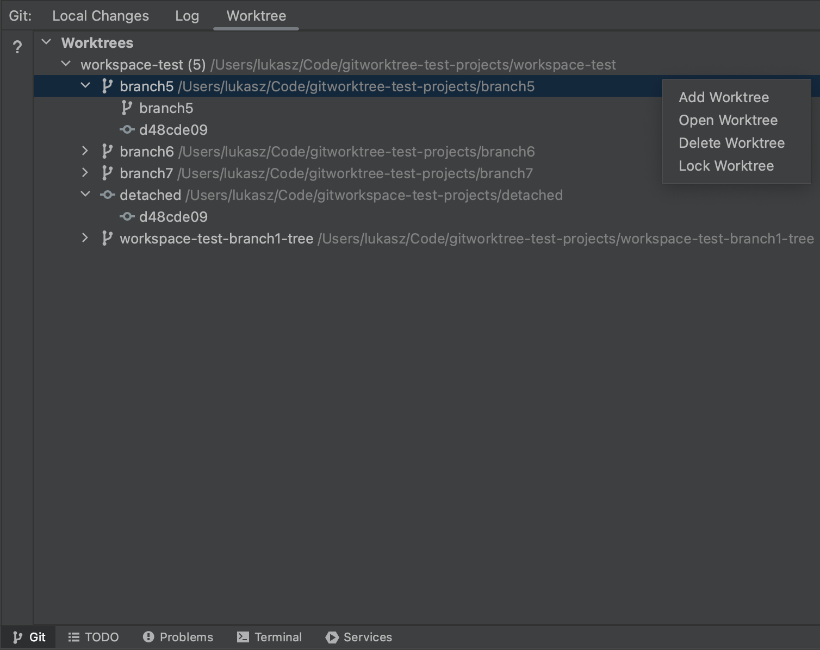820x650 pixels.
Task: Click the commit icon beside the detached worktree
Action: coord(107,195)
